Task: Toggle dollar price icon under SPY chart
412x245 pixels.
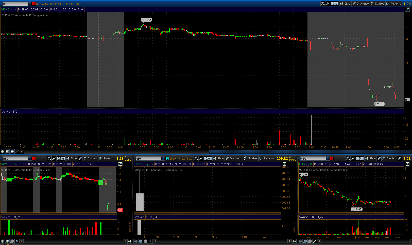Action: (x=150, y=241)
